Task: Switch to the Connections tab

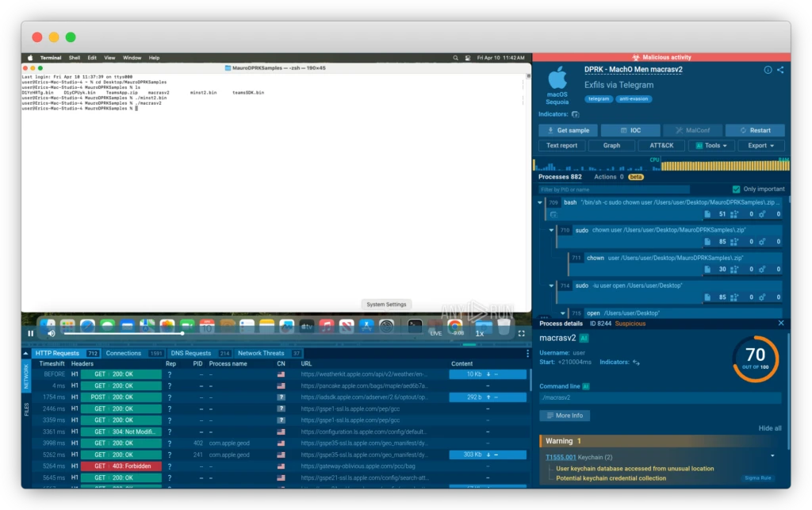Action: pyautogui.click(x=133, y=353)
